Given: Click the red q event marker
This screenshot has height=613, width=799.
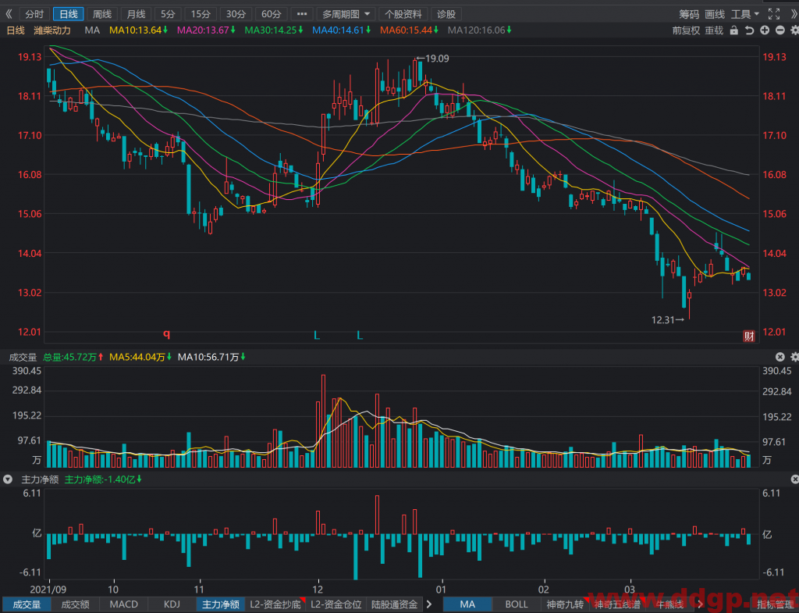Looking at the screenshot, I should (x=166, y=334).
